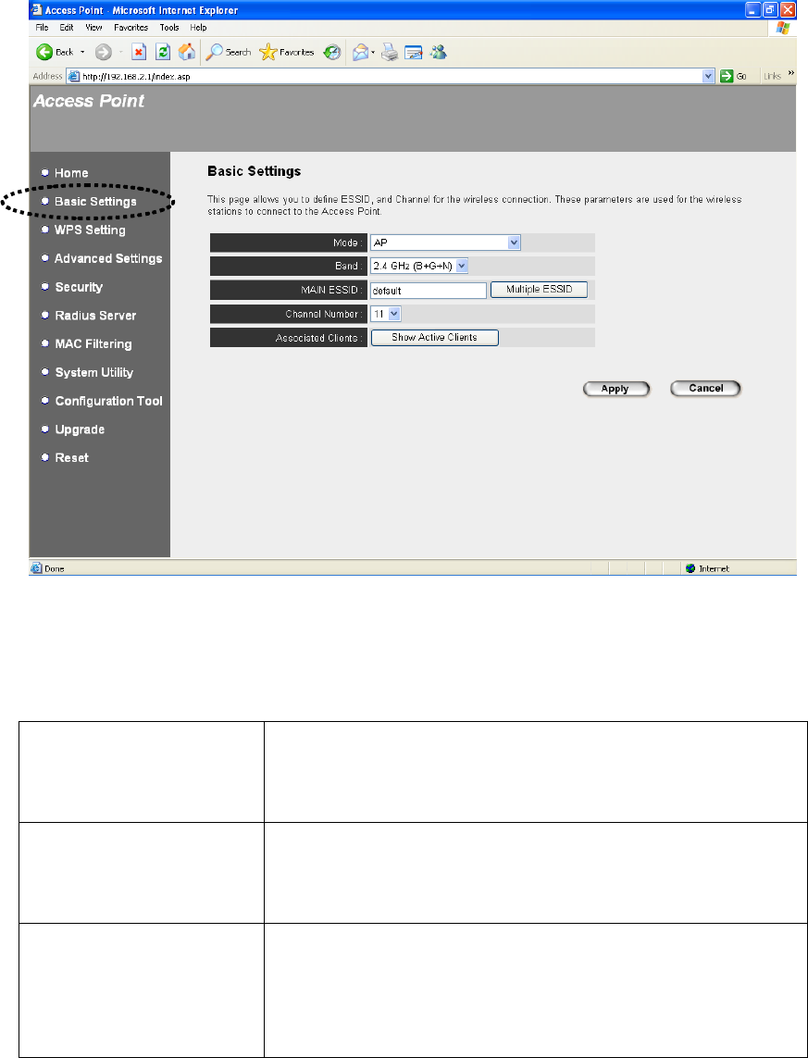Expand the Links toolbar chevron
Viewport: 808px width, 1058px height.
(x=791, y=75)
